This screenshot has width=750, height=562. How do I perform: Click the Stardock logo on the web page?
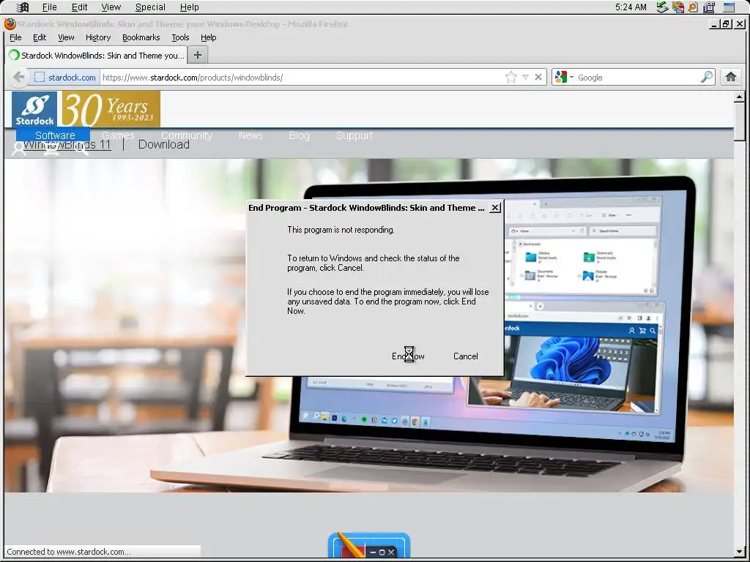coord(34,110)
